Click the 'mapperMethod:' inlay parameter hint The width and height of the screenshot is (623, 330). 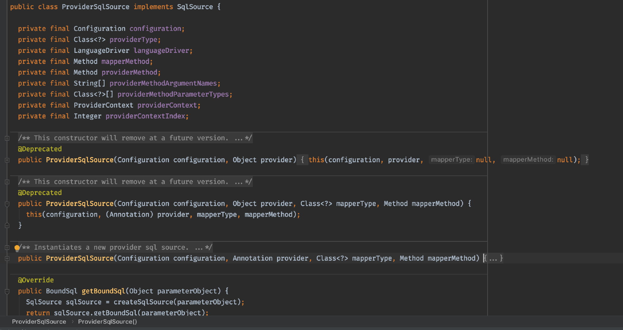pyautogui.click(x=528, y=159)
